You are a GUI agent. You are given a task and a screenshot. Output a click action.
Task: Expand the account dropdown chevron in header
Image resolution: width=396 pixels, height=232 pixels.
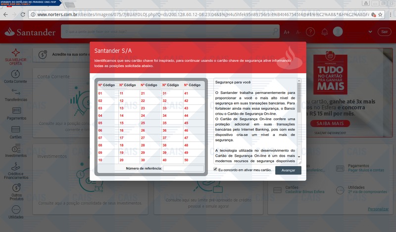coord(370,32)
